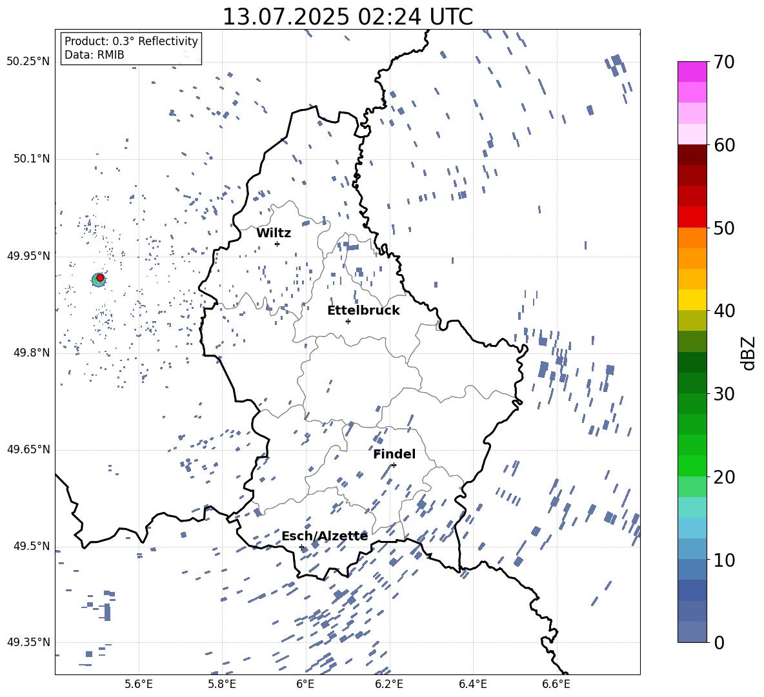Click the 5.8°E longitude label
The image size is (764, 697).
[x=222, y=684]
